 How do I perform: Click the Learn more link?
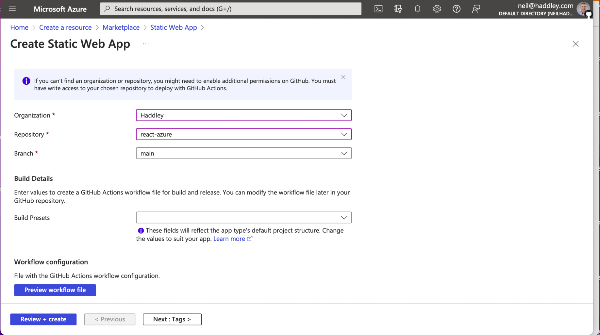229,239
